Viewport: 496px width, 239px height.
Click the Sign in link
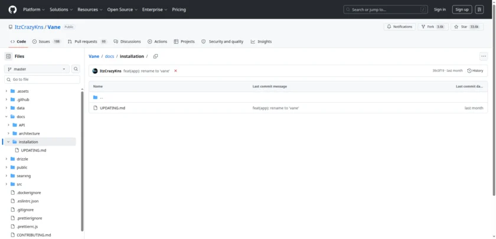[x=440, y=9]
